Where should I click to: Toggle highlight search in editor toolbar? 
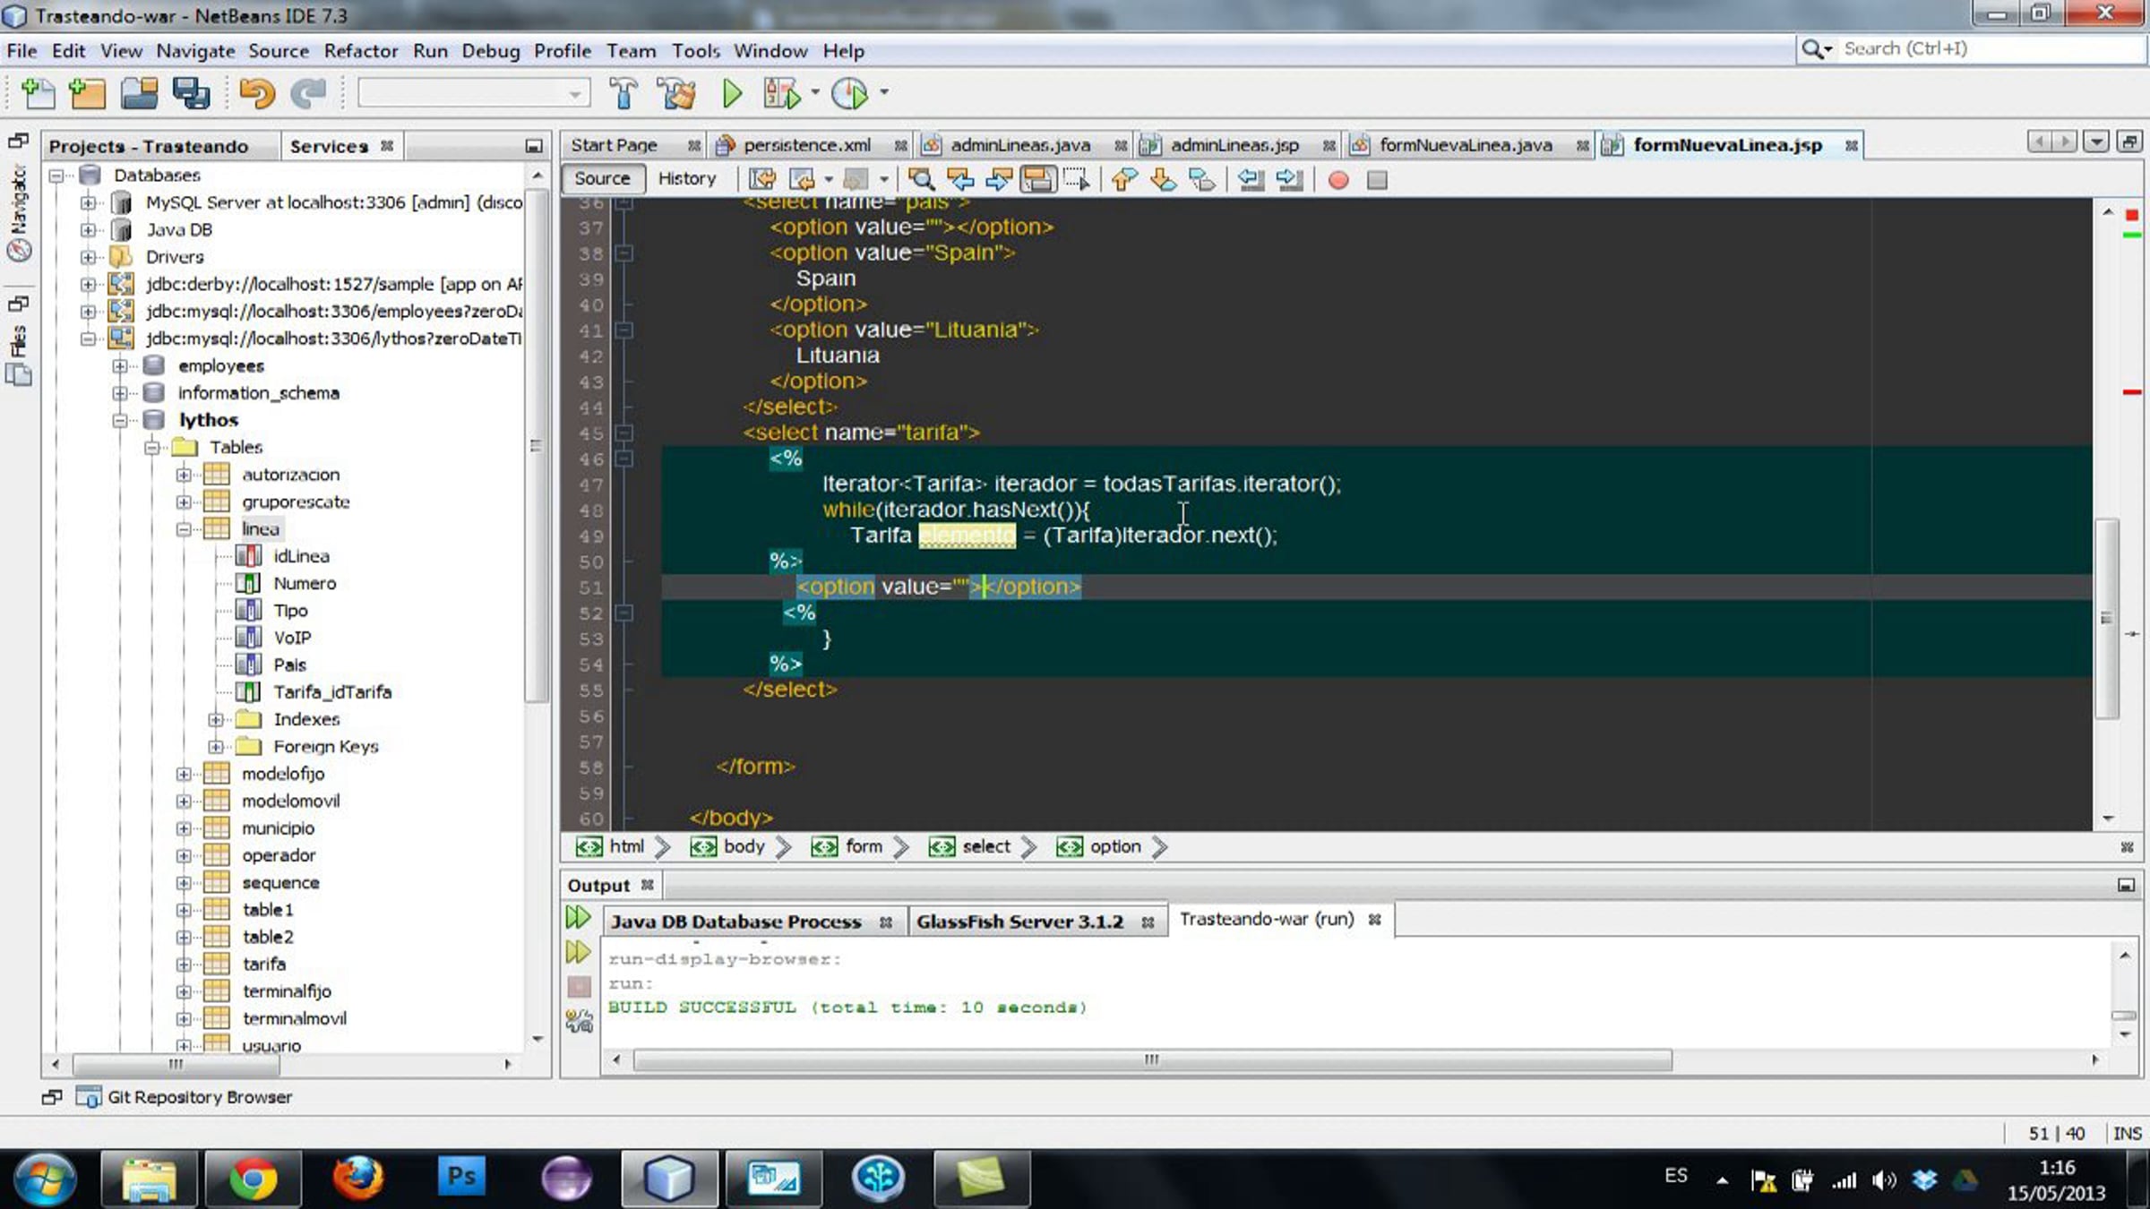(x=1037, y=180)
